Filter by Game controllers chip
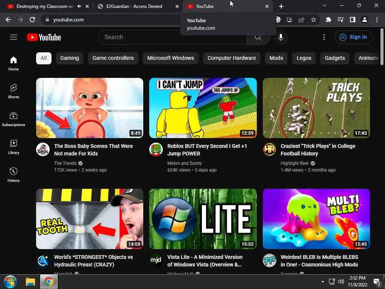 [113, 58]
